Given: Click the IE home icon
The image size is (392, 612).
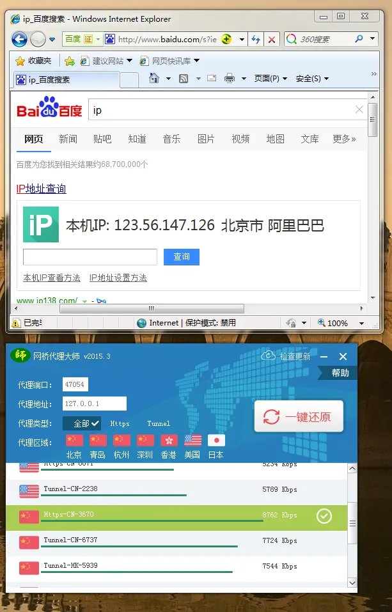Looking at the screenshot, I should coord(154,79).
